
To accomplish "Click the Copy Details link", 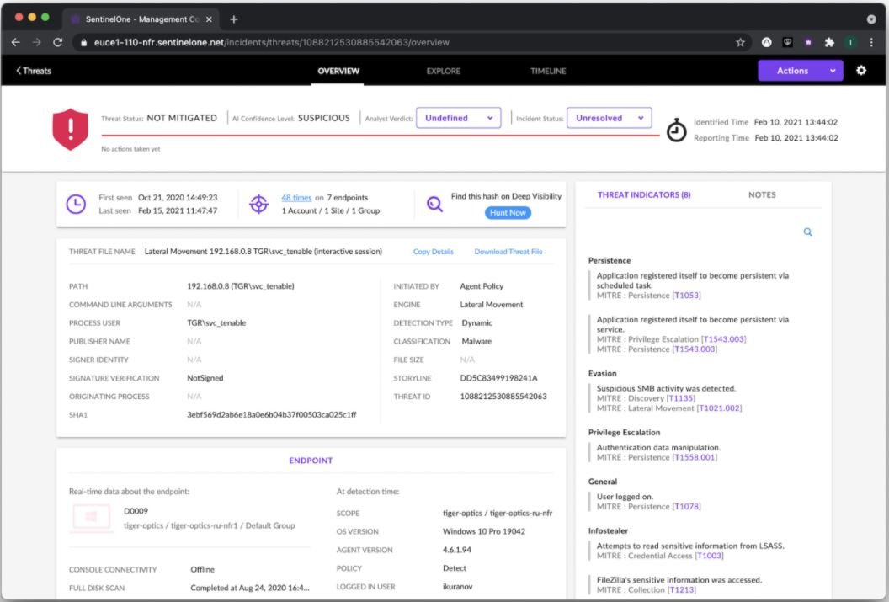I will 434,252.
